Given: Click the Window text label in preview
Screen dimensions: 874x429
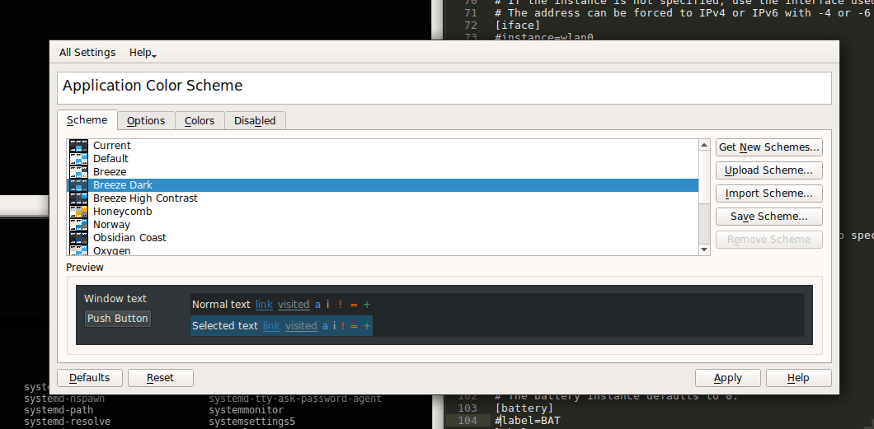Looking at the screenshot, I should pyautogui.click(x=115, y=299).
